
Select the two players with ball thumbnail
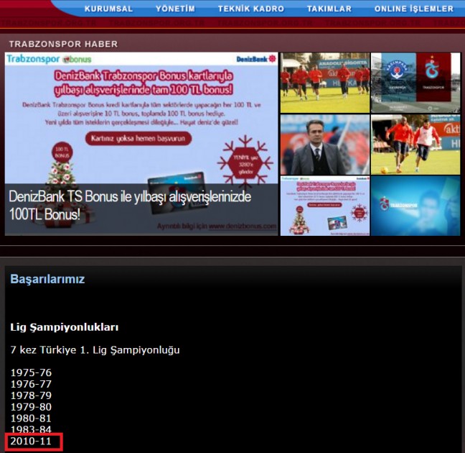pos(415,145)
